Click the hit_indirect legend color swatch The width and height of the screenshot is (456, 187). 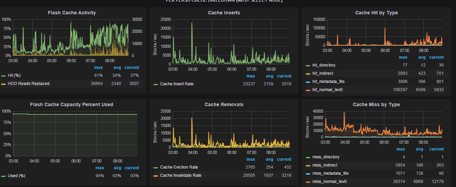coord(308,74)
